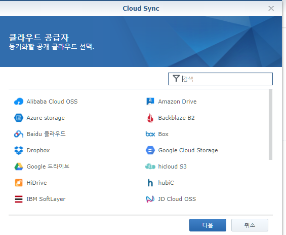
Task: Click the provider list scrollbar
Action: [x=271, y=124]
